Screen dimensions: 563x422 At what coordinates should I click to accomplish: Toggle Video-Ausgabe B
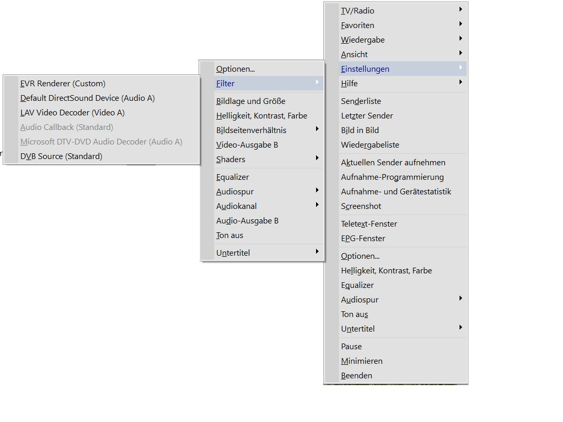tap(247, 145)
